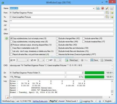Click the RoboCopy! button
This screenshot has width=117, height=104.
point(72,60)
